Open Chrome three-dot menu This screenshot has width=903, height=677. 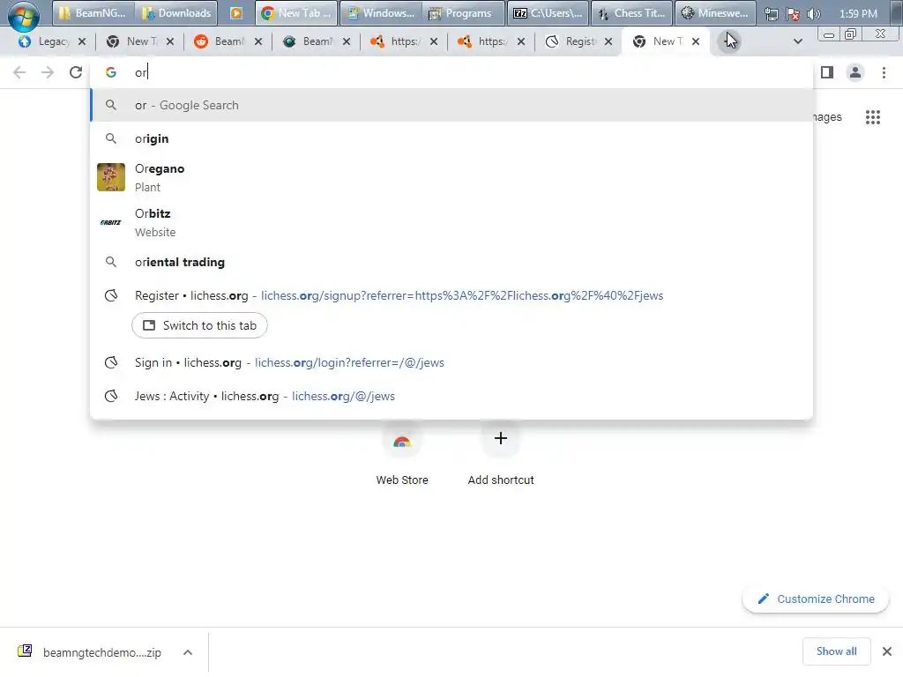tap(884, 72)
